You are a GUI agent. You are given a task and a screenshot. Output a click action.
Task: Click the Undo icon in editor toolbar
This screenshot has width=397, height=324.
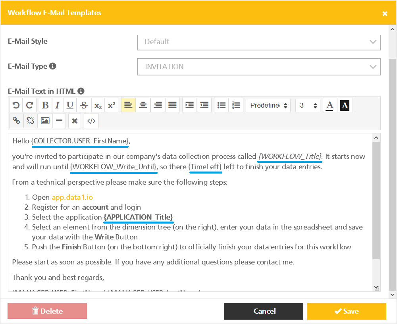(16, 105)
